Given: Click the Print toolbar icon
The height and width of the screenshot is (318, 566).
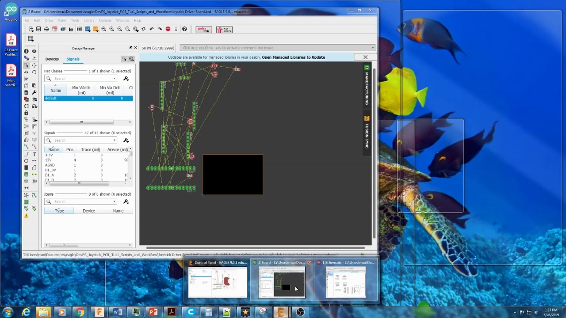Looking at the screenshot, I should (46, 29).
